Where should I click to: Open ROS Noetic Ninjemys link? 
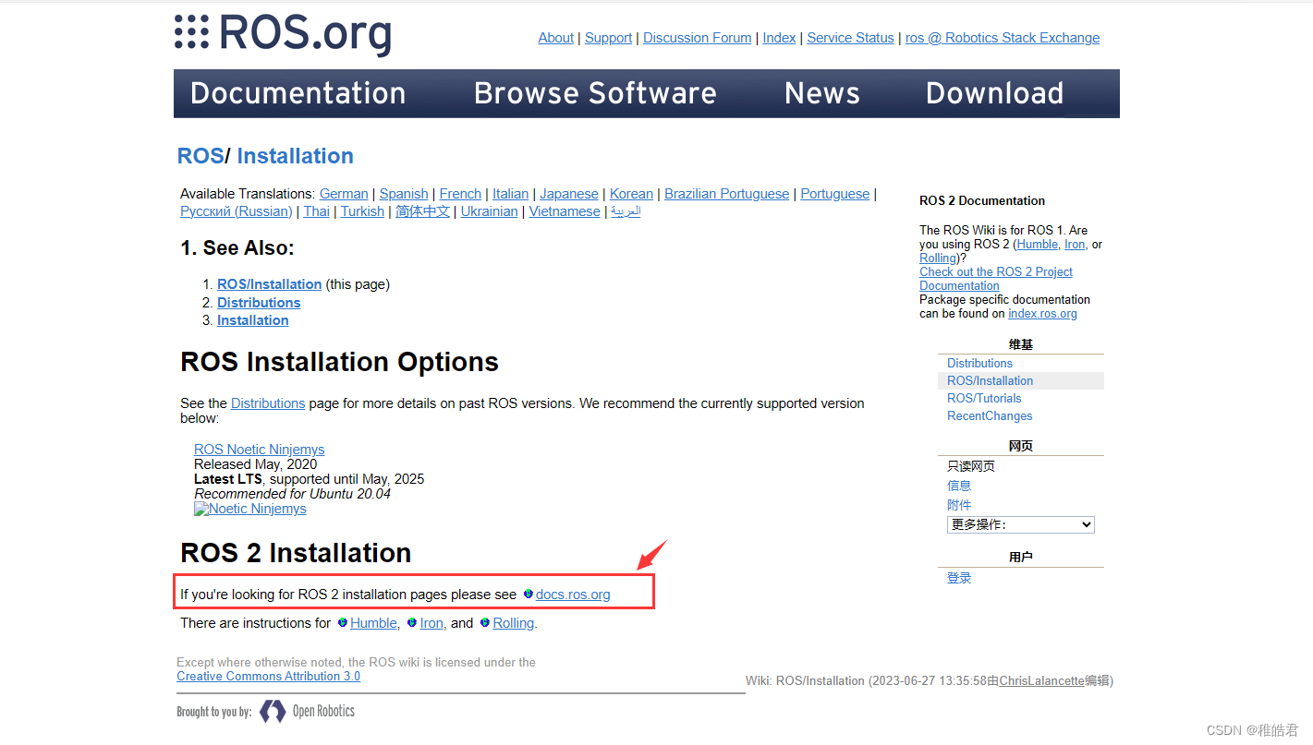click(260, 450)
